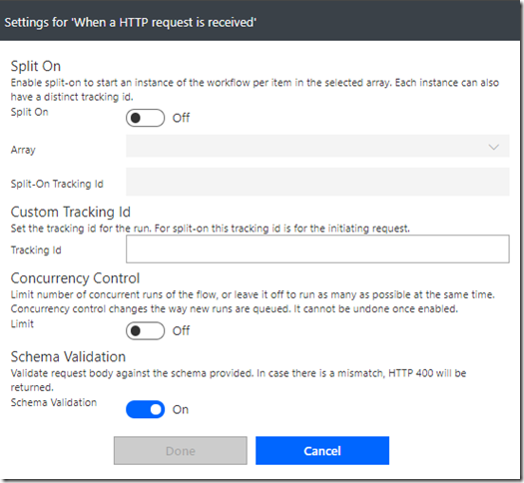Click the Tracking Id text box
The height and width of the screenshot is (483, 524).
317,248
